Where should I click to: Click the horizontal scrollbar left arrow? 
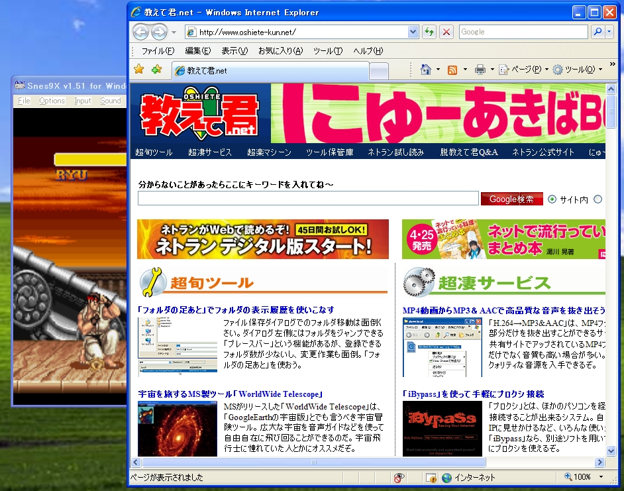coord(136,462)
